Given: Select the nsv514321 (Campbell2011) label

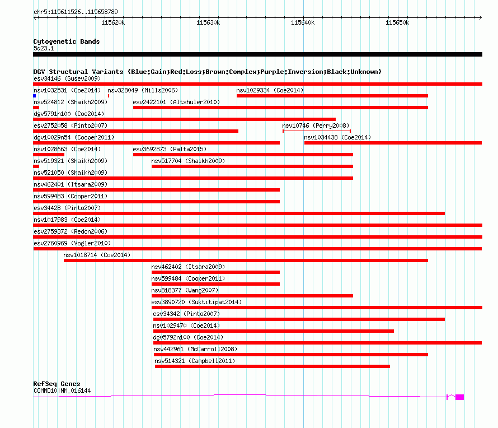Looking at the screenshot, I should coord(195,361).
